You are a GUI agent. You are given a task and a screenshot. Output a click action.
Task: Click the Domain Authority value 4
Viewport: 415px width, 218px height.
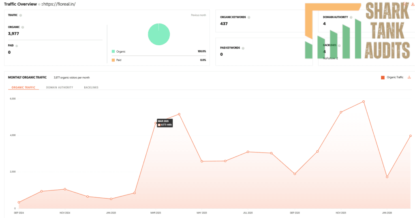324,24
